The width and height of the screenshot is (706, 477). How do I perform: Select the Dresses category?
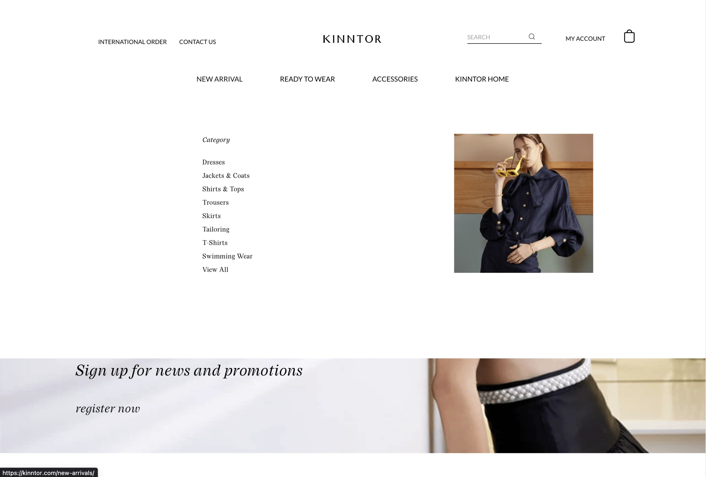[x=213, y=162]
